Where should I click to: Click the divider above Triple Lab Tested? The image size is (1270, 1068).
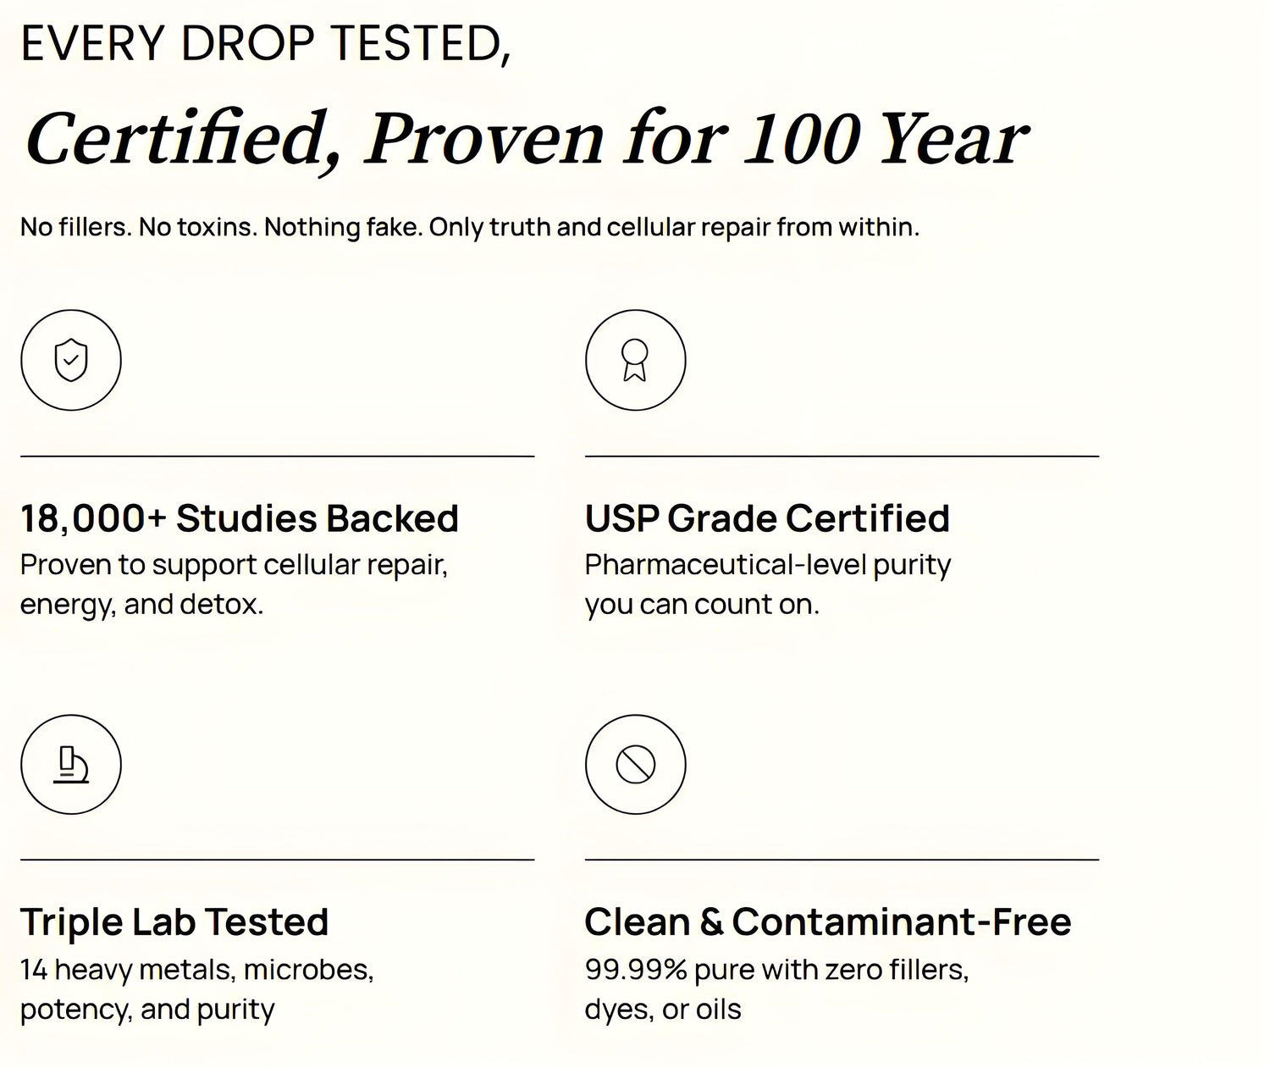coord(277,860)
